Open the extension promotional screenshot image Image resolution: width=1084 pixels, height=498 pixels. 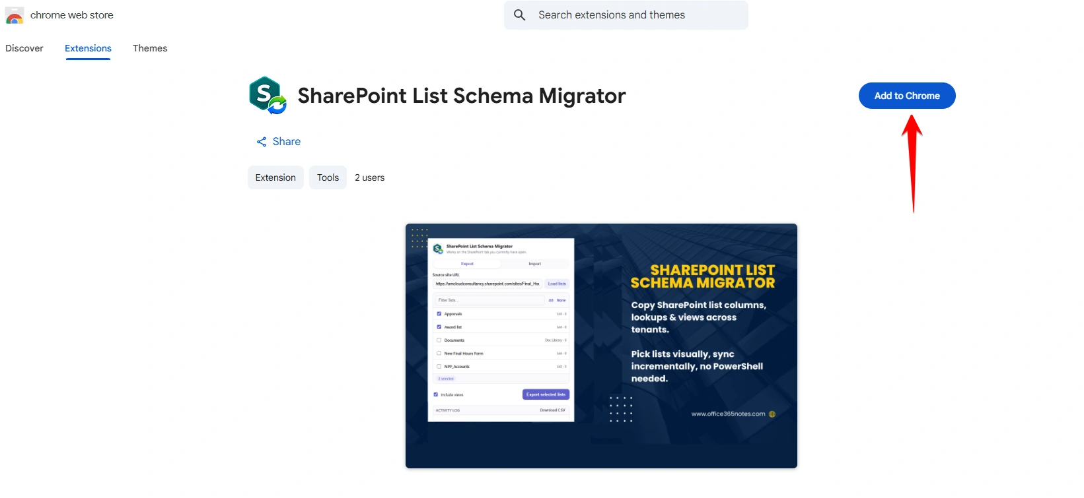[x=601, y=346]
